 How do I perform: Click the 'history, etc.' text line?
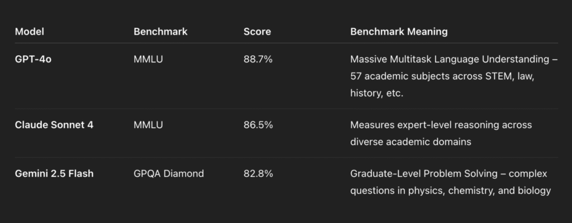[x=376, y=93]
